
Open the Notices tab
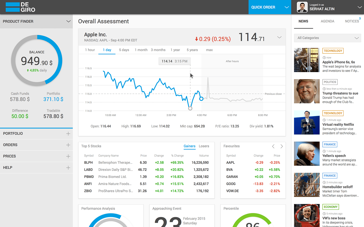click(352, 21)
